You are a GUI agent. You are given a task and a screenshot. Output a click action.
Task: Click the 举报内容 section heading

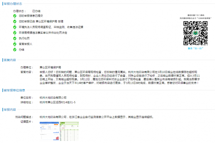[10, 110]
